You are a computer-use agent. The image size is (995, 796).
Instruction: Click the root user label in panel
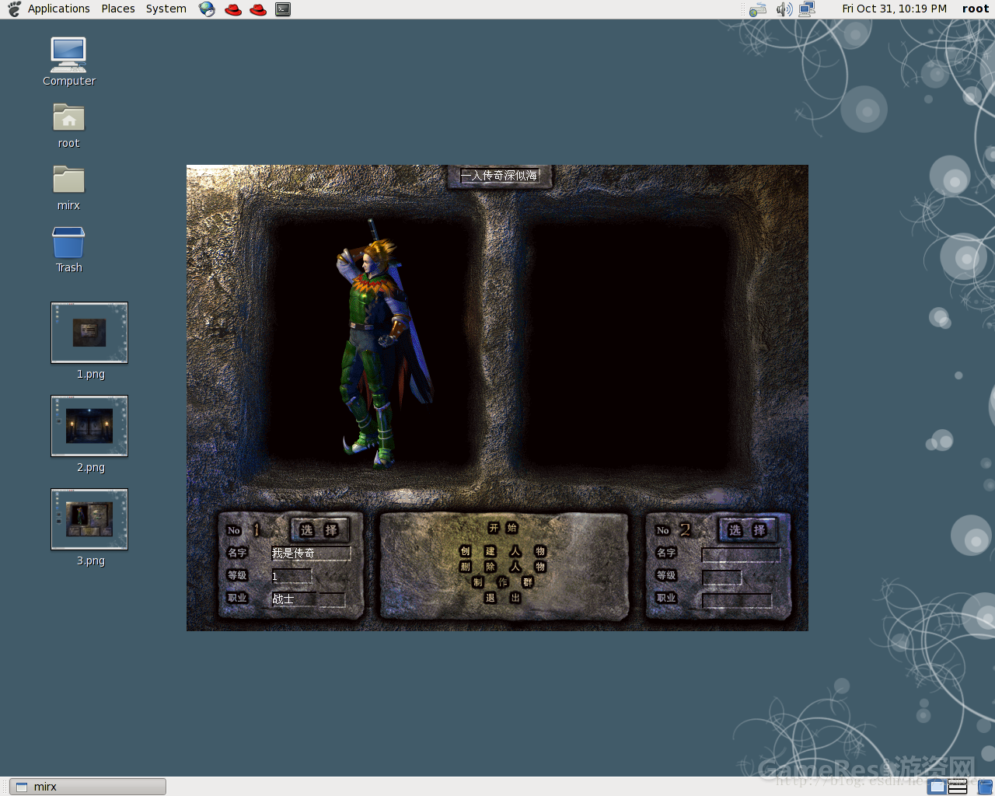point(976,9)
